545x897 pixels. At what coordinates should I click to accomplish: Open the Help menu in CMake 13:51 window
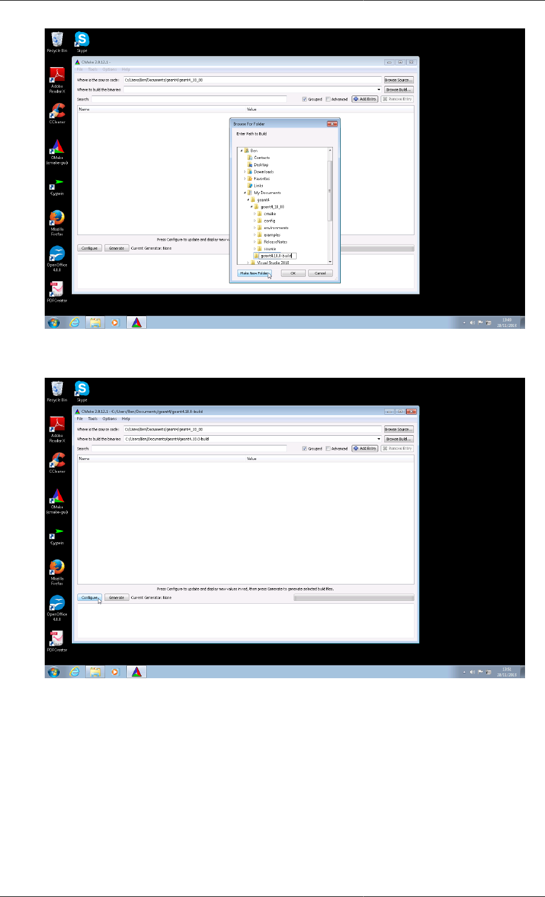coord(126,418)
